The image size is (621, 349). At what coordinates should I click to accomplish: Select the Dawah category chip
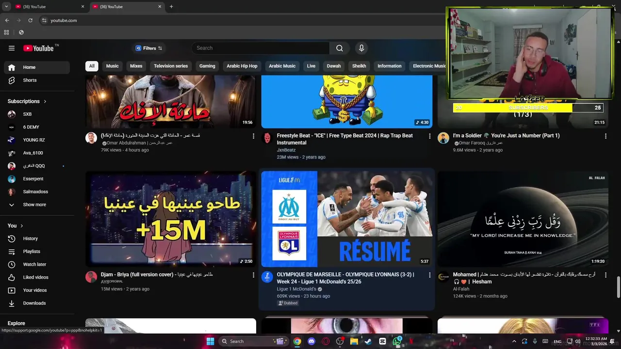point(334,66)
